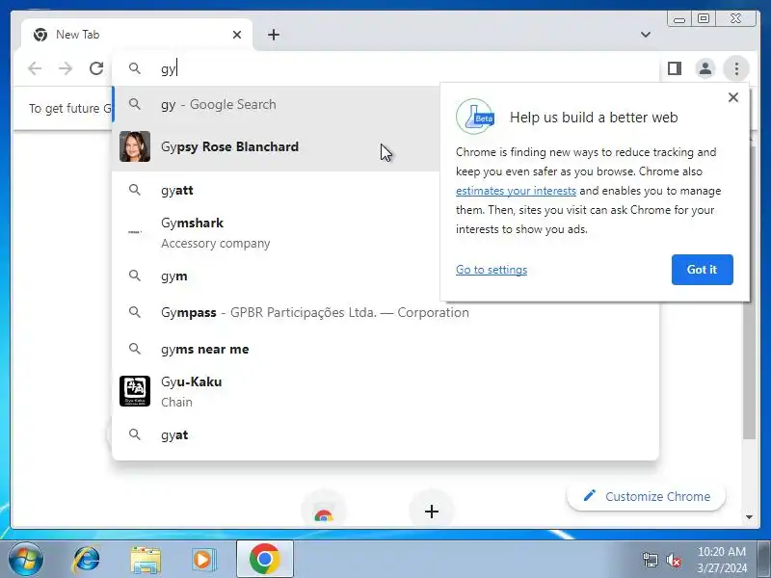The width and height of the screenshot is (771, 578).
Task: Expand the tab search chevron
Action: click(646, 35)
